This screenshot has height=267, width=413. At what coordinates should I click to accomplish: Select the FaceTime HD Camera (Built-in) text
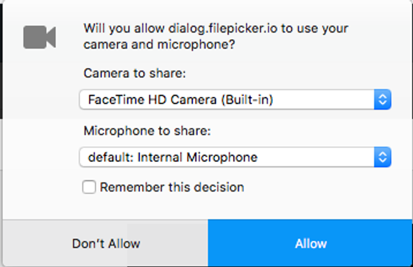(180, 99)
